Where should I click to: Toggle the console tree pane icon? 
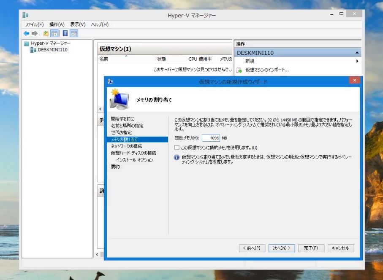tap(54, 33)
